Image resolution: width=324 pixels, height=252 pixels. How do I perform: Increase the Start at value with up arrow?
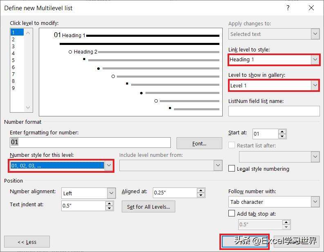pos(282,132)
